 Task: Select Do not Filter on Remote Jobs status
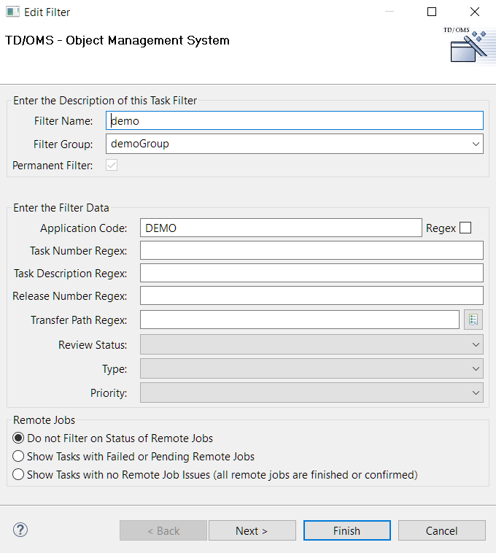pyautogui.click(x=19, y=438)
